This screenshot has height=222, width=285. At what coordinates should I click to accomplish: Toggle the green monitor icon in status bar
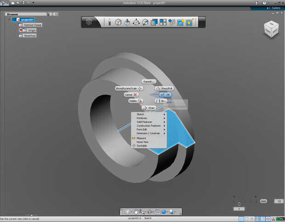[x=280, y=219]
